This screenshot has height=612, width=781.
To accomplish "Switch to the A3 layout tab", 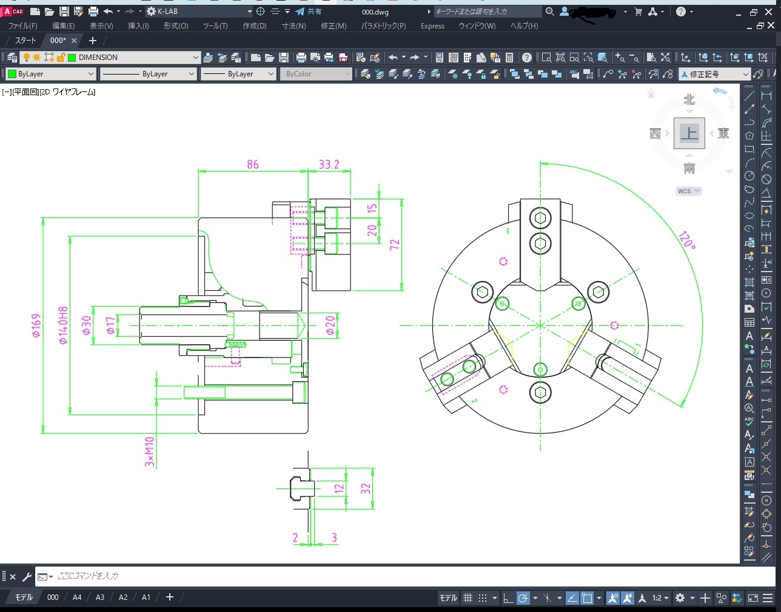I will [x=100, y=597].
